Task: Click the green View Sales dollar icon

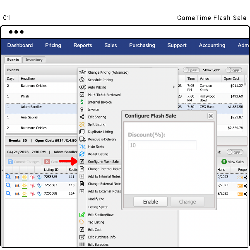Action: point(224,162)
